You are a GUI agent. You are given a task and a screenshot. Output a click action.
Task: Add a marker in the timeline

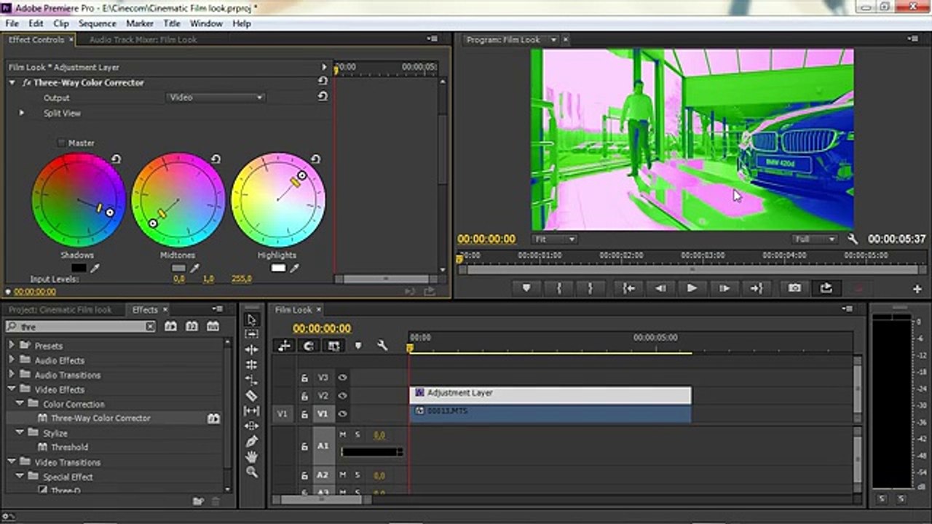click(x=358, y=346)
